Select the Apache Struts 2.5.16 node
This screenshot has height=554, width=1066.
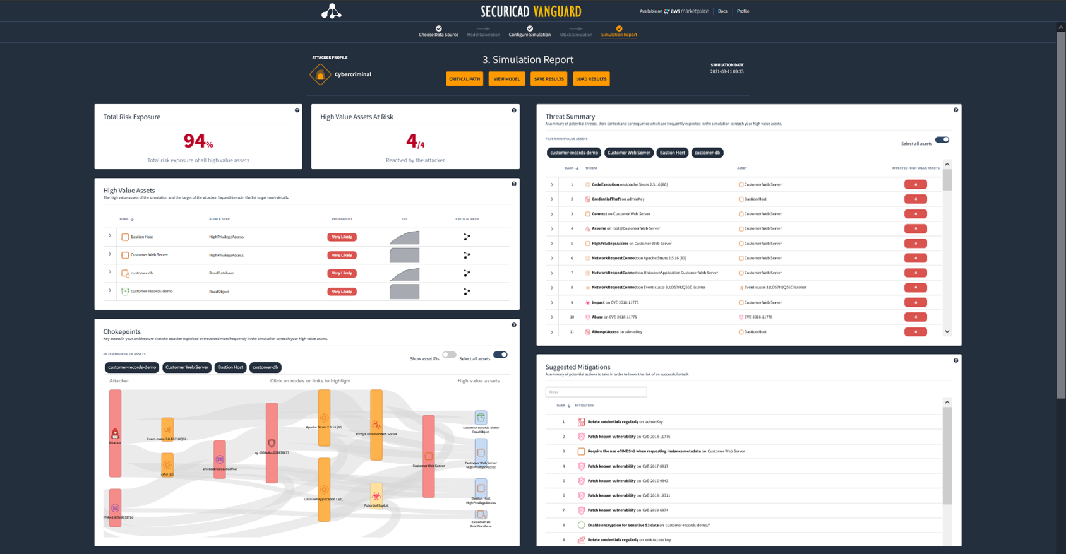pos(324,418)
